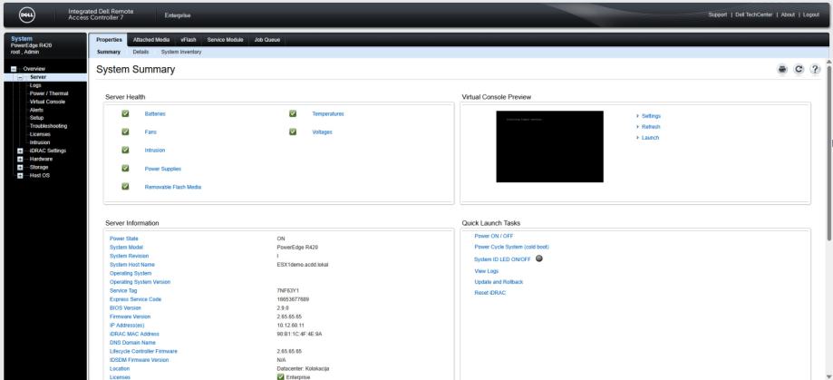Image resolution: width=833 pixels, height=380 pixels.
Task: Click the Temperatures green check status icon
Action: [293, 113]
